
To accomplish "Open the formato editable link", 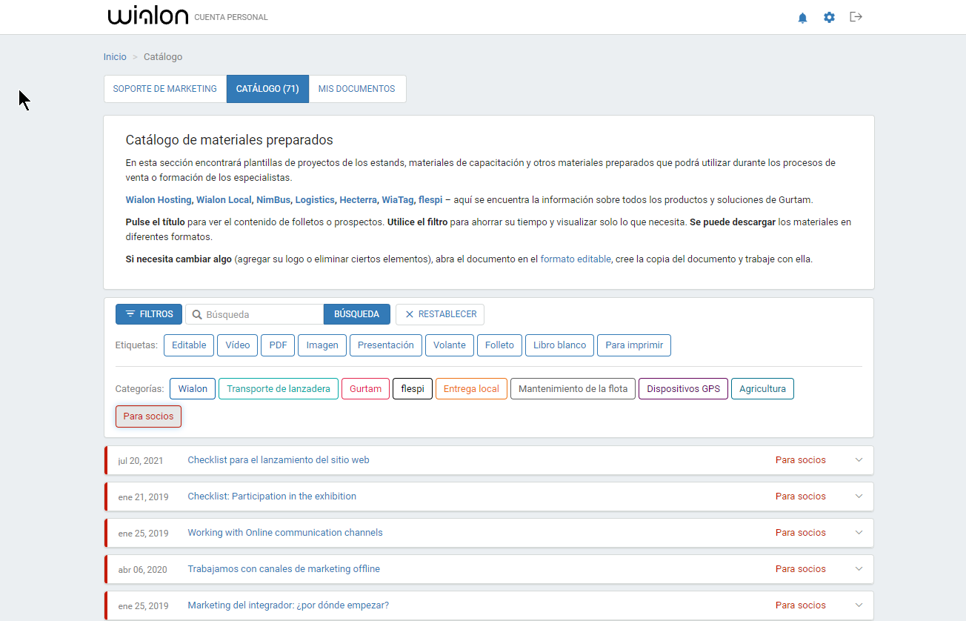I will coord(576,259).
